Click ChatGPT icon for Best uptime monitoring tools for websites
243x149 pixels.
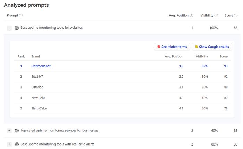click(17, 28)
